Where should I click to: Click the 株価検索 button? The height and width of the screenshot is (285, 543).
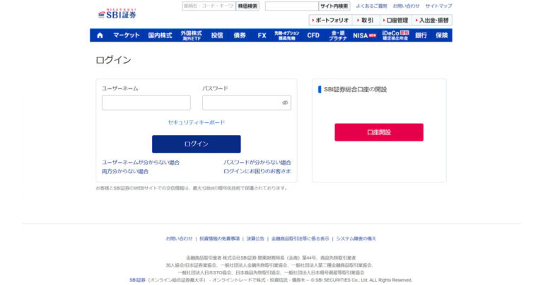tap(247, 6)
